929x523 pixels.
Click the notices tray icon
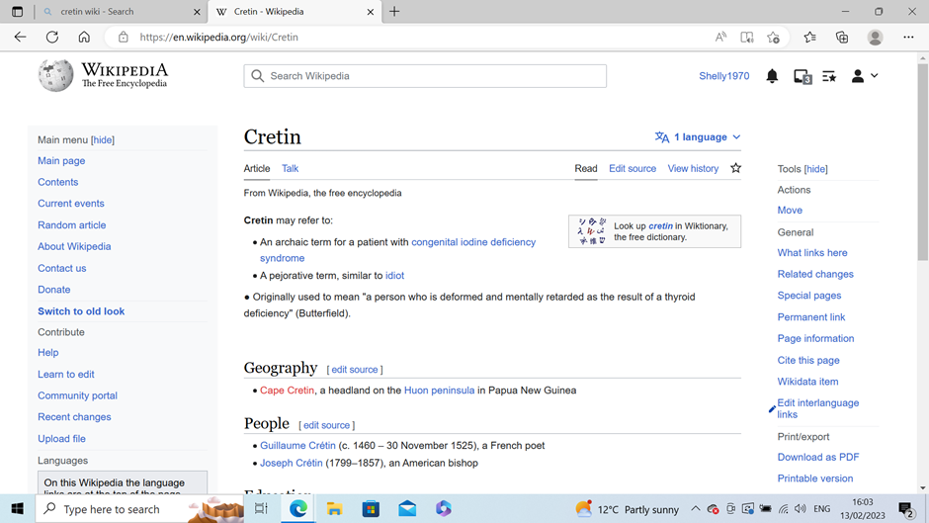(x=802, y=76)
